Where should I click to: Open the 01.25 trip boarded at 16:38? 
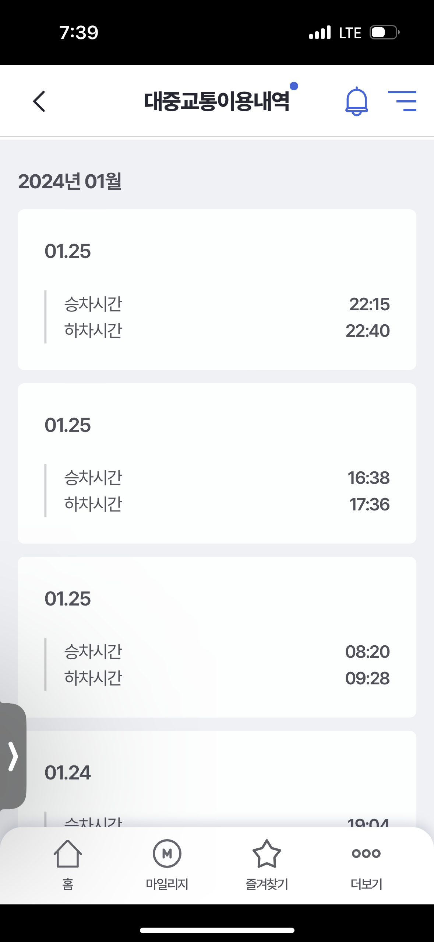coord(217,463)
